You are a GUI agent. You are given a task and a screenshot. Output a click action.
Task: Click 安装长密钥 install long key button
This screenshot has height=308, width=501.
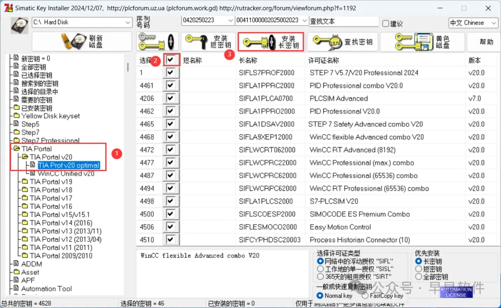coord(270,42)
